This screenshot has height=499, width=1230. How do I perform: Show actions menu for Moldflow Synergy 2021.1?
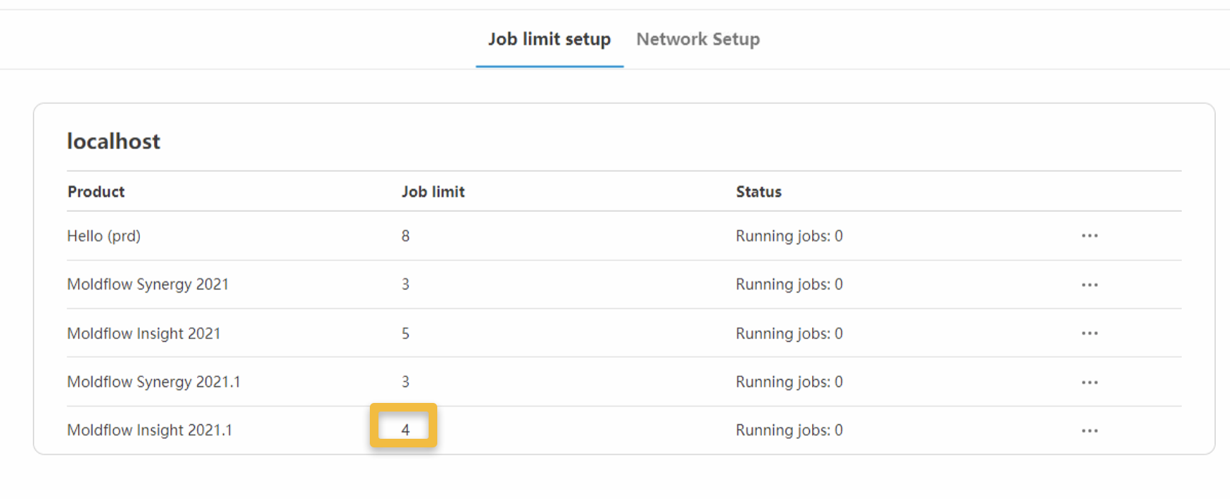1090,382
